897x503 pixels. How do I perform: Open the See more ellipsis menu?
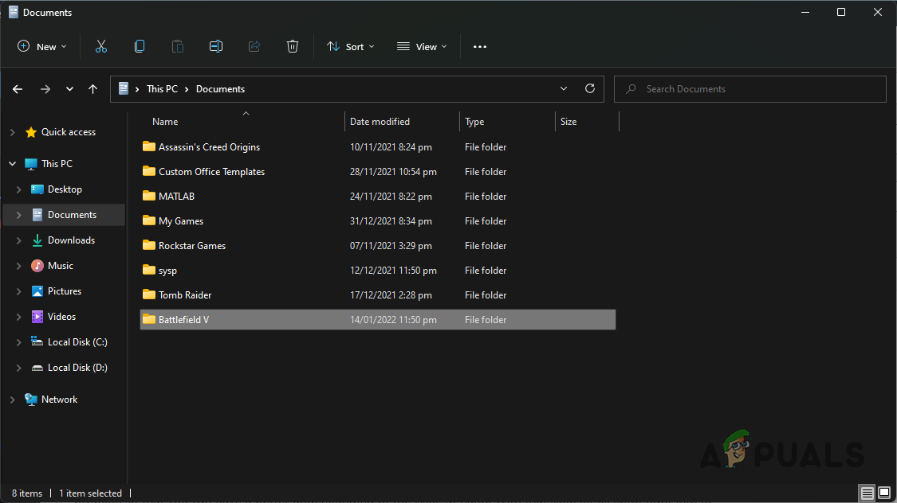pyautogui.click(x=479, y=47)
